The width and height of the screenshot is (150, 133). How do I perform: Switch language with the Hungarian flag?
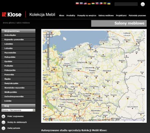(93, 4)
